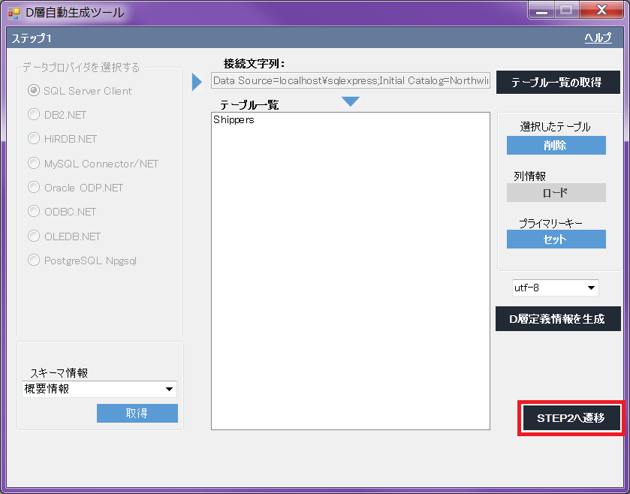Click the 削除 button for selected table
The width and height of the screenshot is (630, 494).
(x=556, y=146)
